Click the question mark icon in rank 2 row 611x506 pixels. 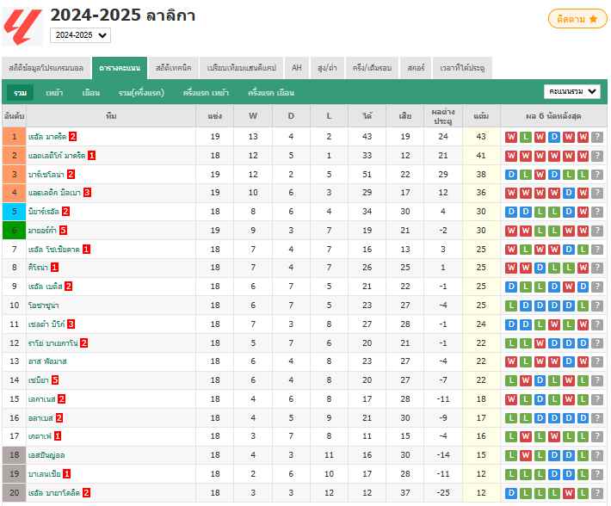pyautogui.click(x=597, y=156)
